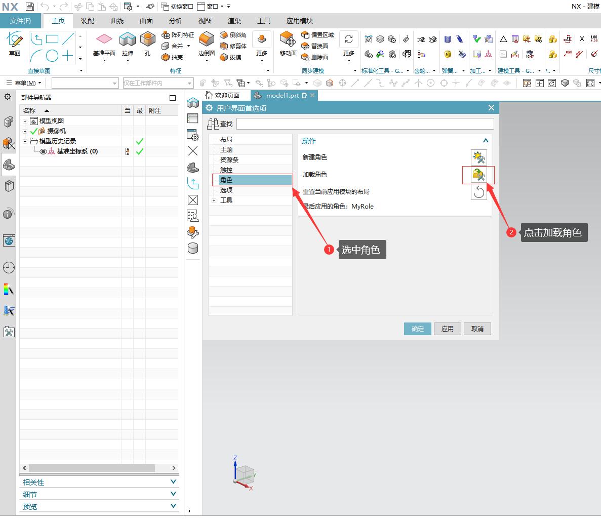Select the 拉伸 (Extrude) tool

[x=128, y=41]
